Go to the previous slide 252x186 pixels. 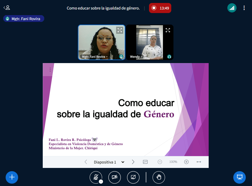(x=86, y=162)
